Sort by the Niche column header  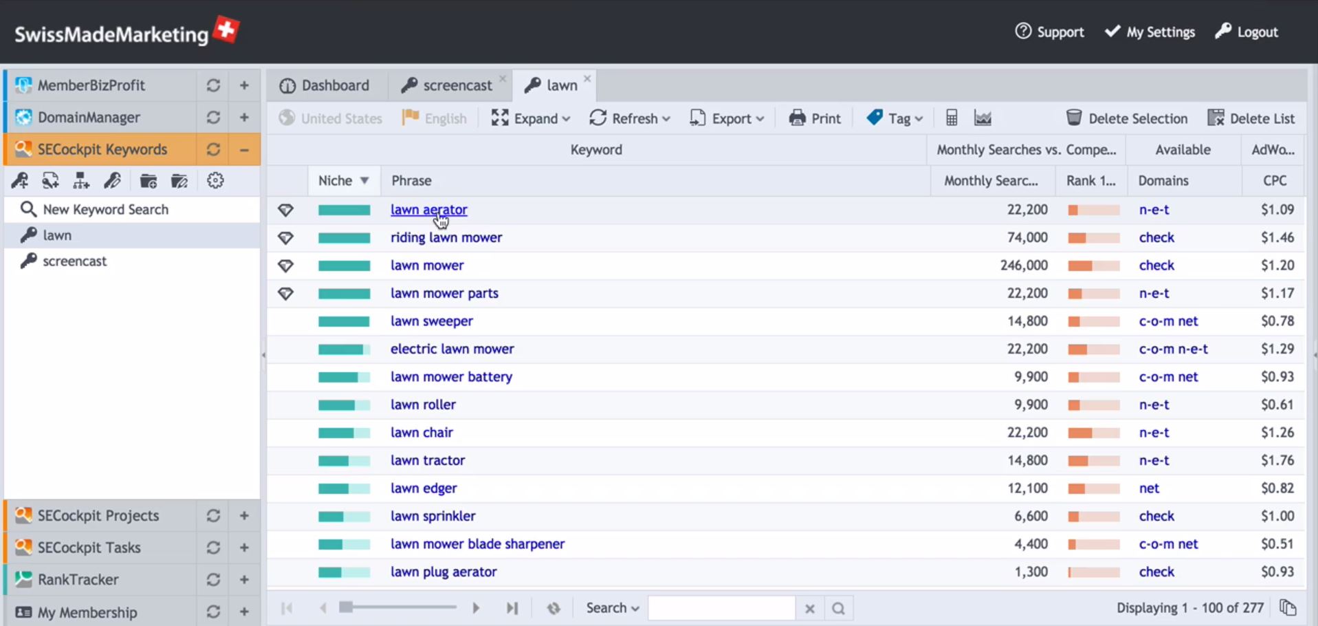point(343,181)
